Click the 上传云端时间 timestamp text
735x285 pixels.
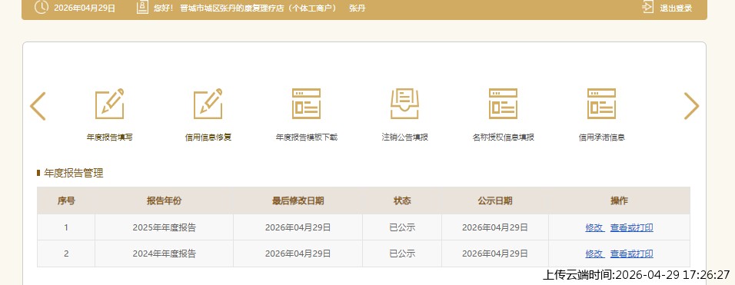[x=636, y=275]
